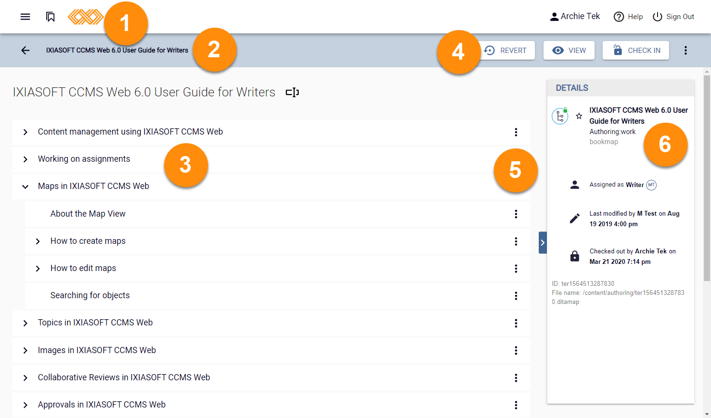Click the pencil last-modified icon
This screenshot has height=418, width=711.
tap(575, 219)
